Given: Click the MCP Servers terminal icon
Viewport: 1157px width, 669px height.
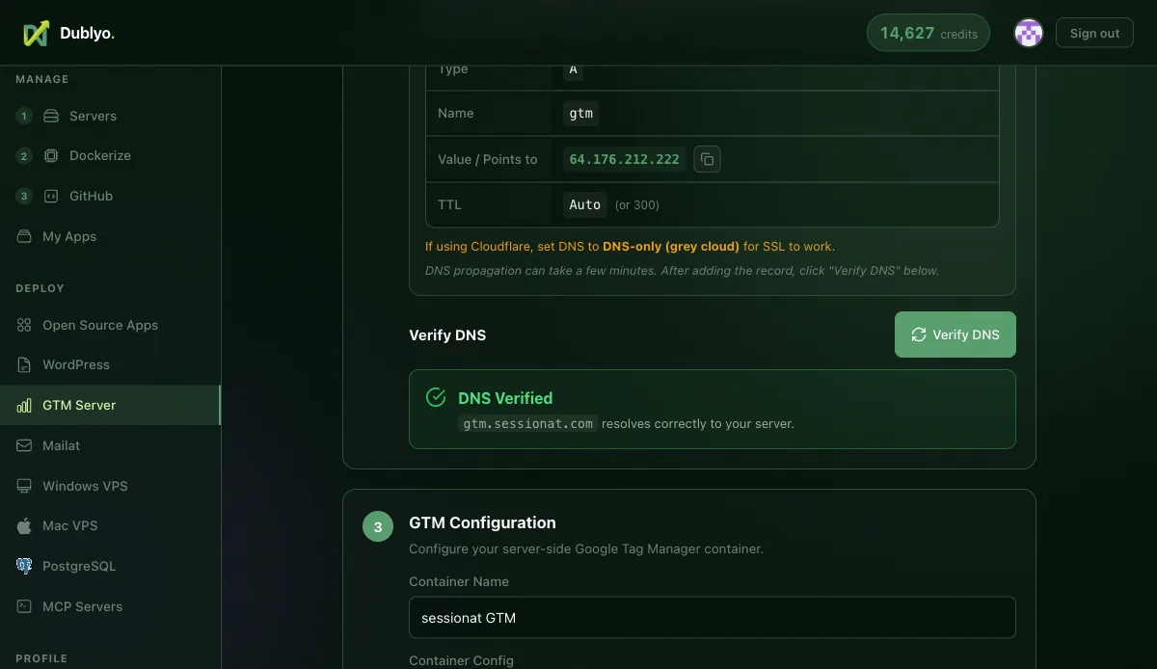Looking at the screenshot, I should click(x=24, y=606).
